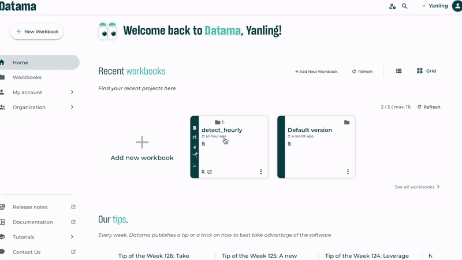
Task: Open the user settings icon beside search
Action: pos(392,6)
